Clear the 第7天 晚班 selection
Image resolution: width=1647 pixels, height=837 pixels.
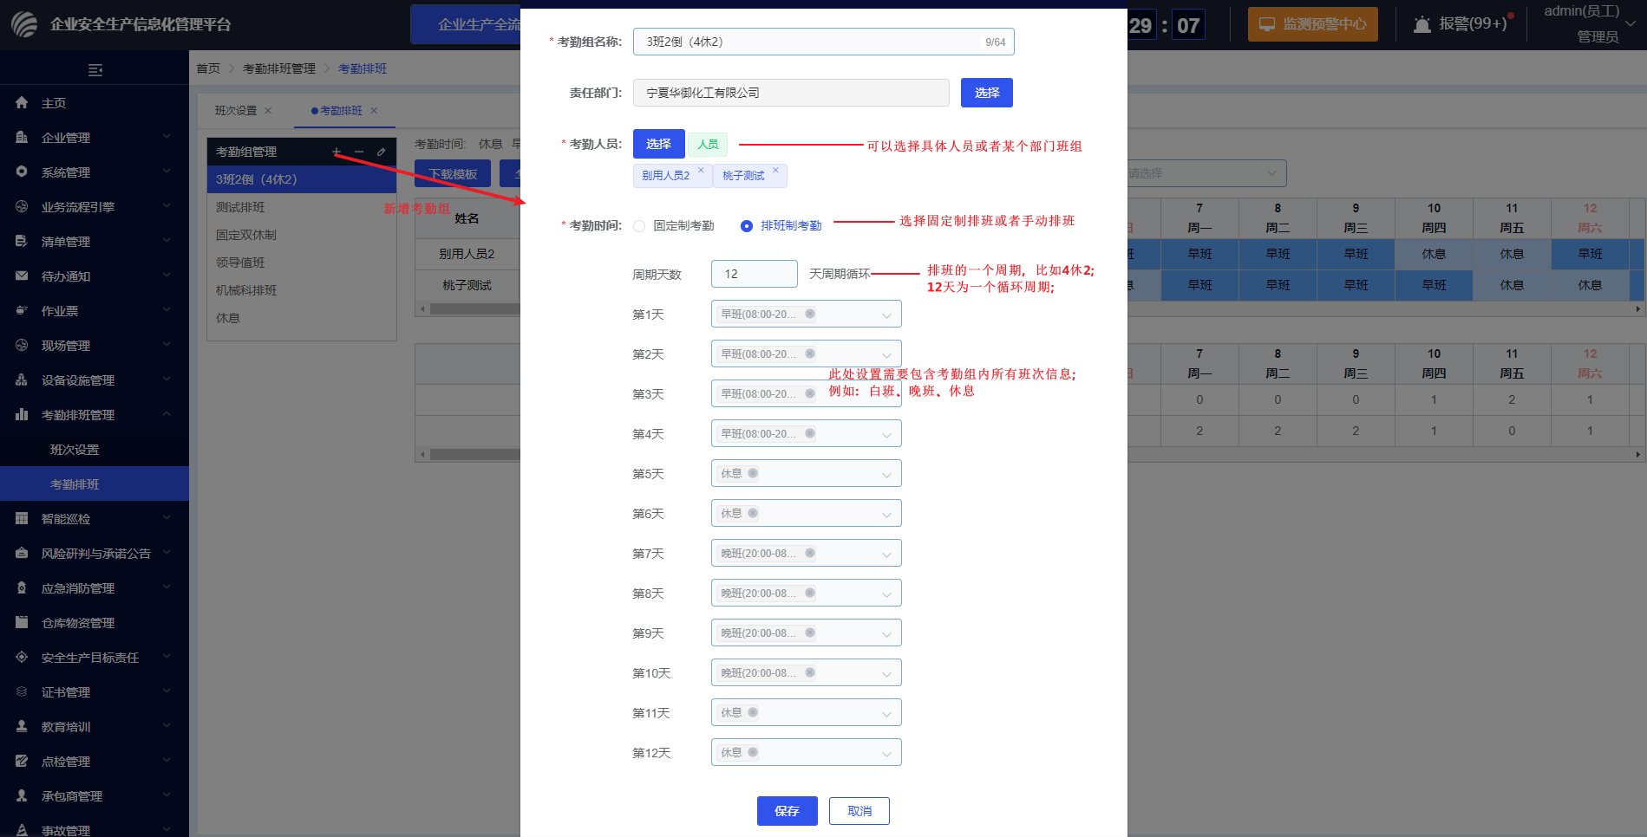tap(810, 553)
